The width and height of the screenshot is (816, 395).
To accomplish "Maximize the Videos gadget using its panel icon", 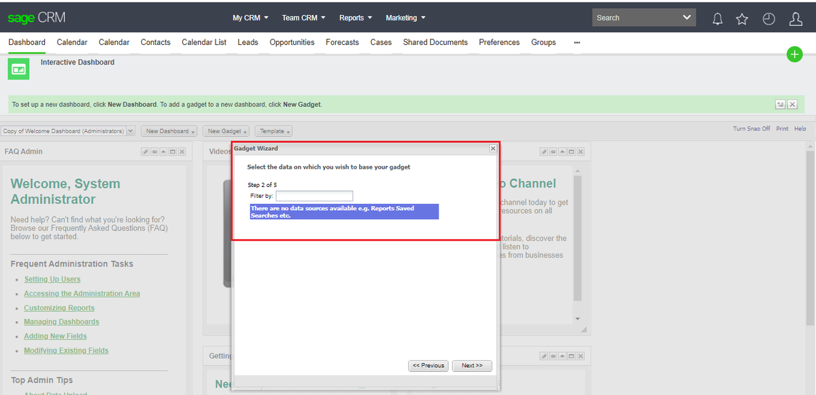I will pyautogui.click(x=571, y=152).
